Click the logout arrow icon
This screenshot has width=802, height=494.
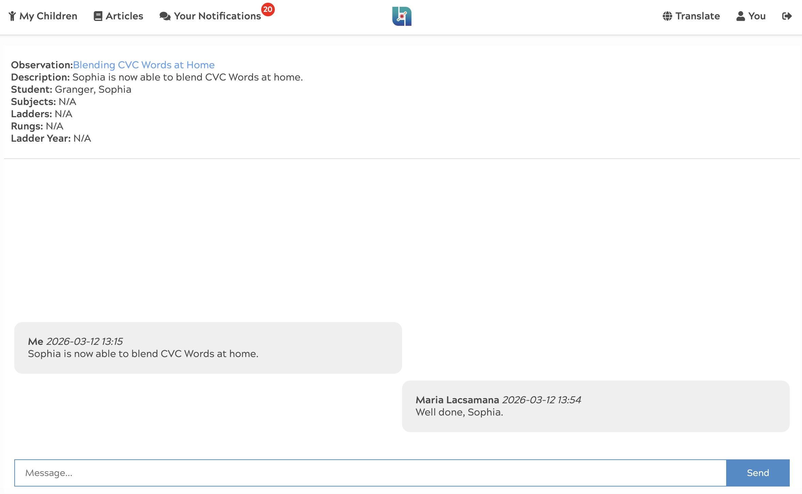[x=787, y=16]
